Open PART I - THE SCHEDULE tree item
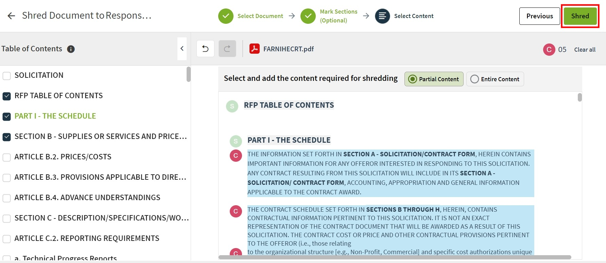606x263 pixels. pos(55,116)
